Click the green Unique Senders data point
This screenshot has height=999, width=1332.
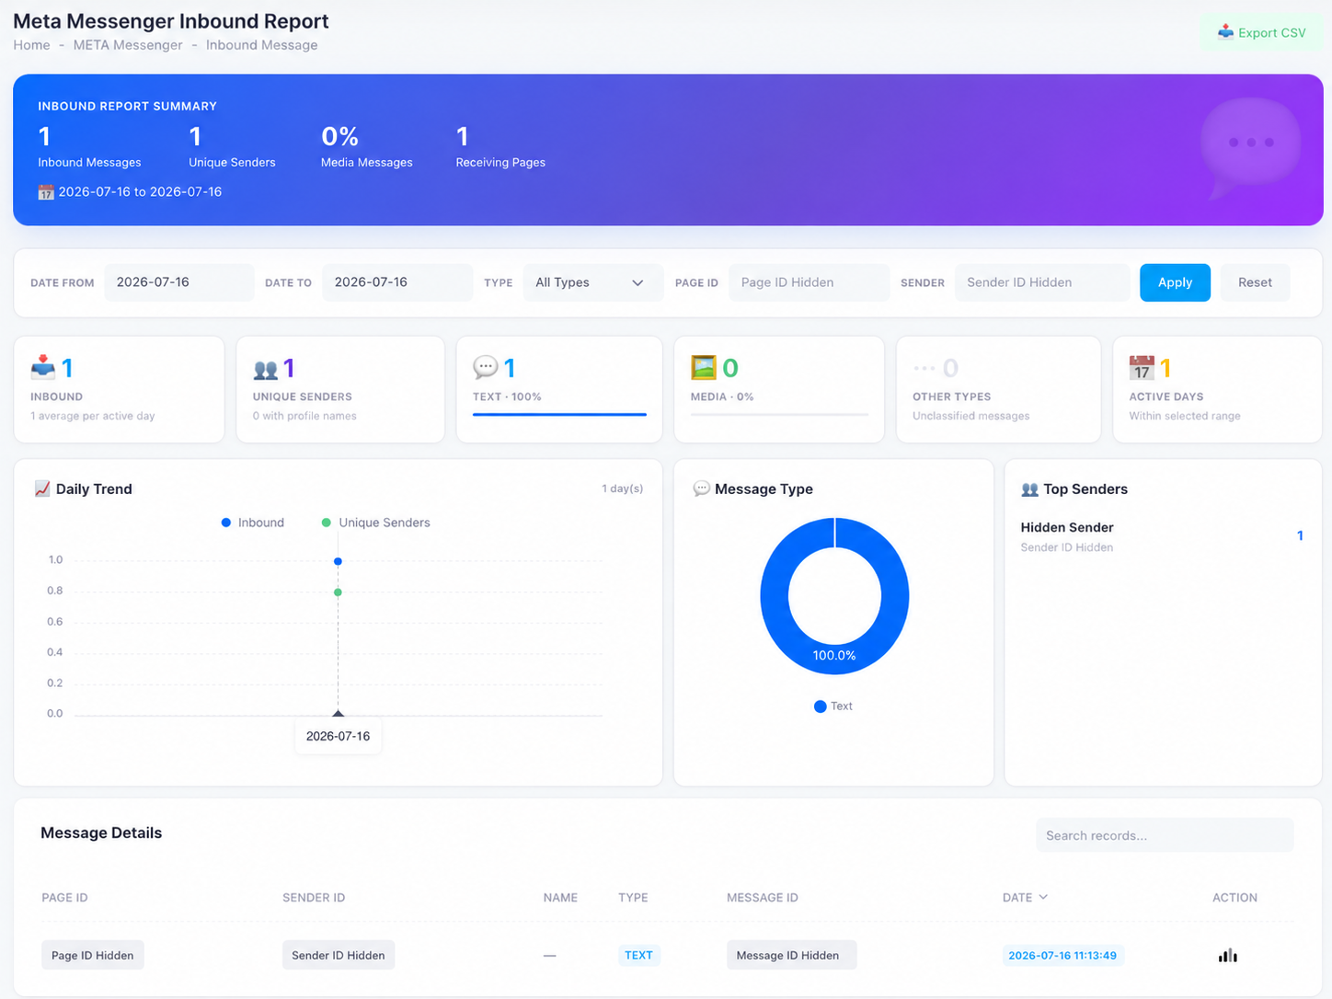coord(338,592)
